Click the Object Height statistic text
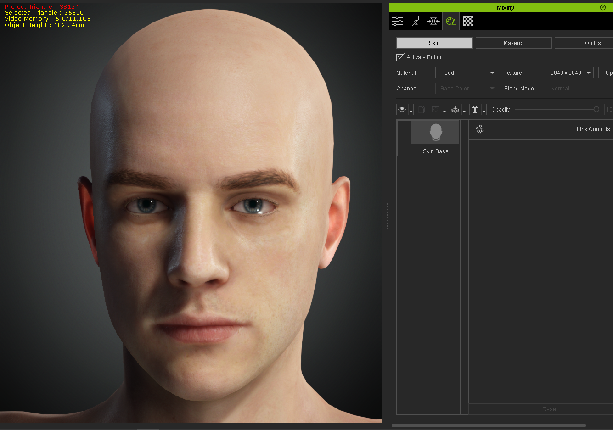The image size is (613, 430). tap(44, 25)
